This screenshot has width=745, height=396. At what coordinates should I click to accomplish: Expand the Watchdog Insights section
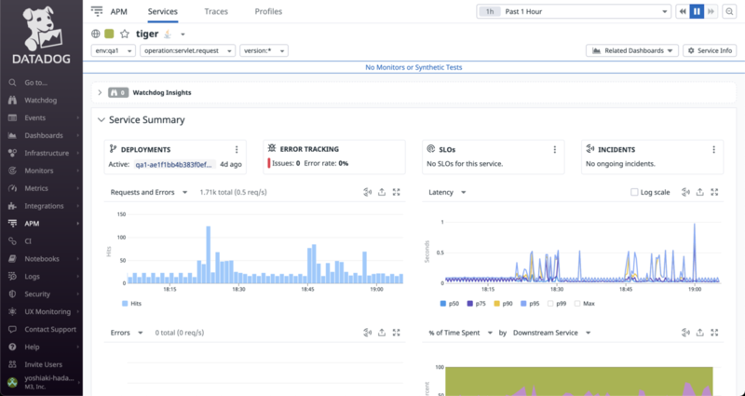pyautogui.click(x=100, y=92)
